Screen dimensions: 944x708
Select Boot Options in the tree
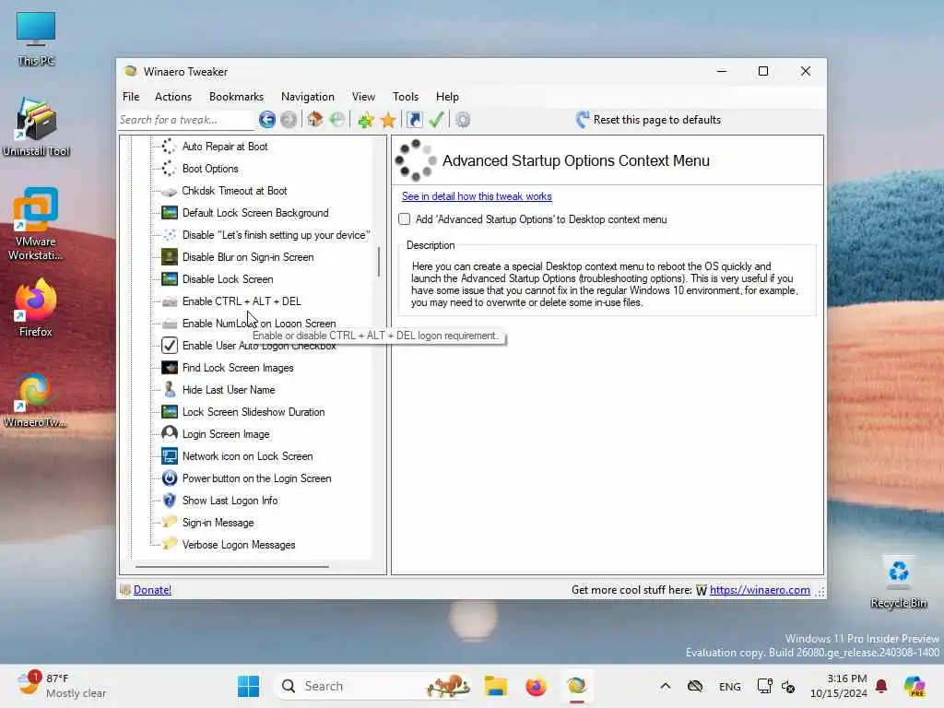[x=210, y=169]
